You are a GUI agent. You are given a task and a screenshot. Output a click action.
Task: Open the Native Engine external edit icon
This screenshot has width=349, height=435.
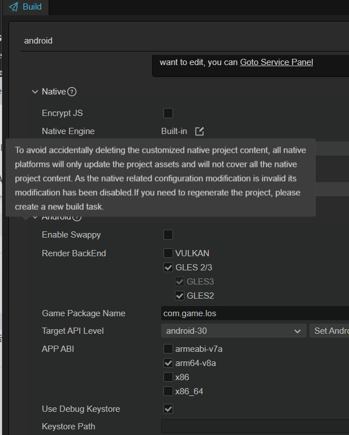tap(199, 131)
